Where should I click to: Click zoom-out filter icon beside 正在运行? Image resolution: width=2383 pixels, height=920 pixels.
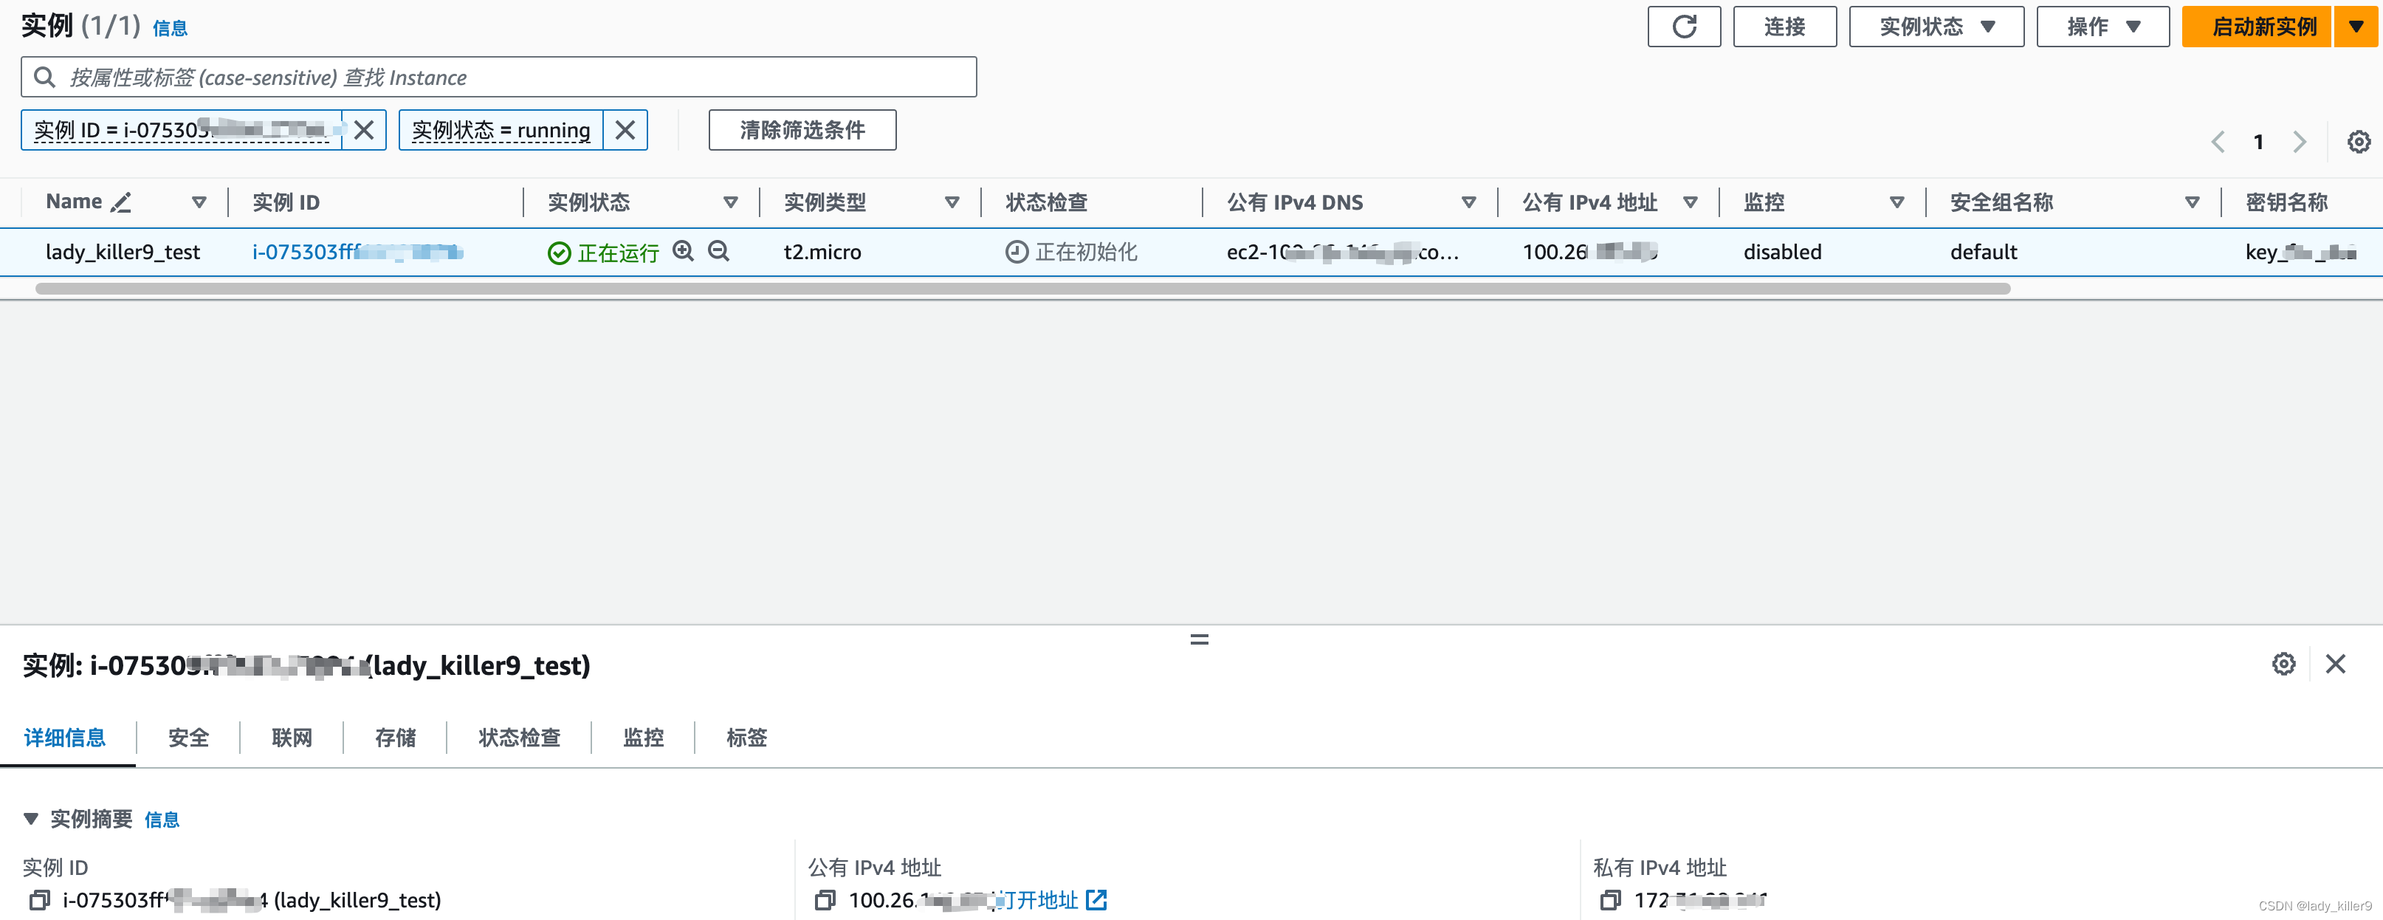click(x=719, y=251)
